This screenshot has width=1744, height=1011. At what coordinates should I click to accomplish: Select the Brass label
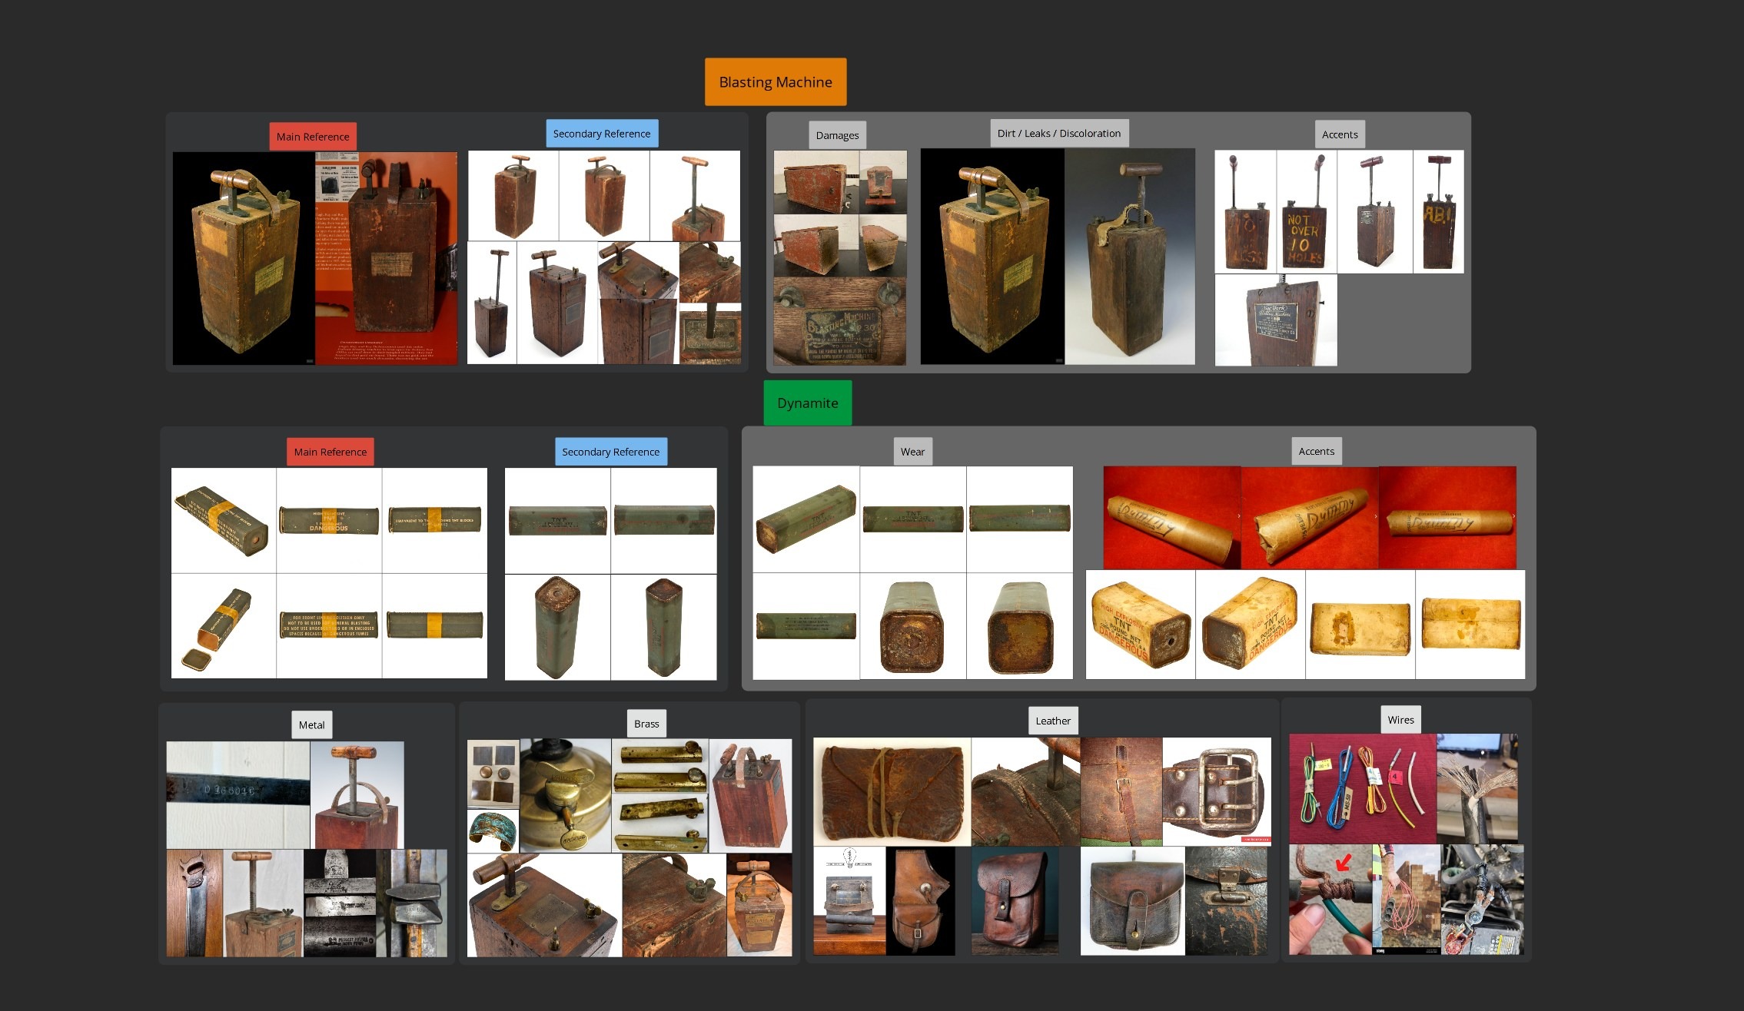646,724
